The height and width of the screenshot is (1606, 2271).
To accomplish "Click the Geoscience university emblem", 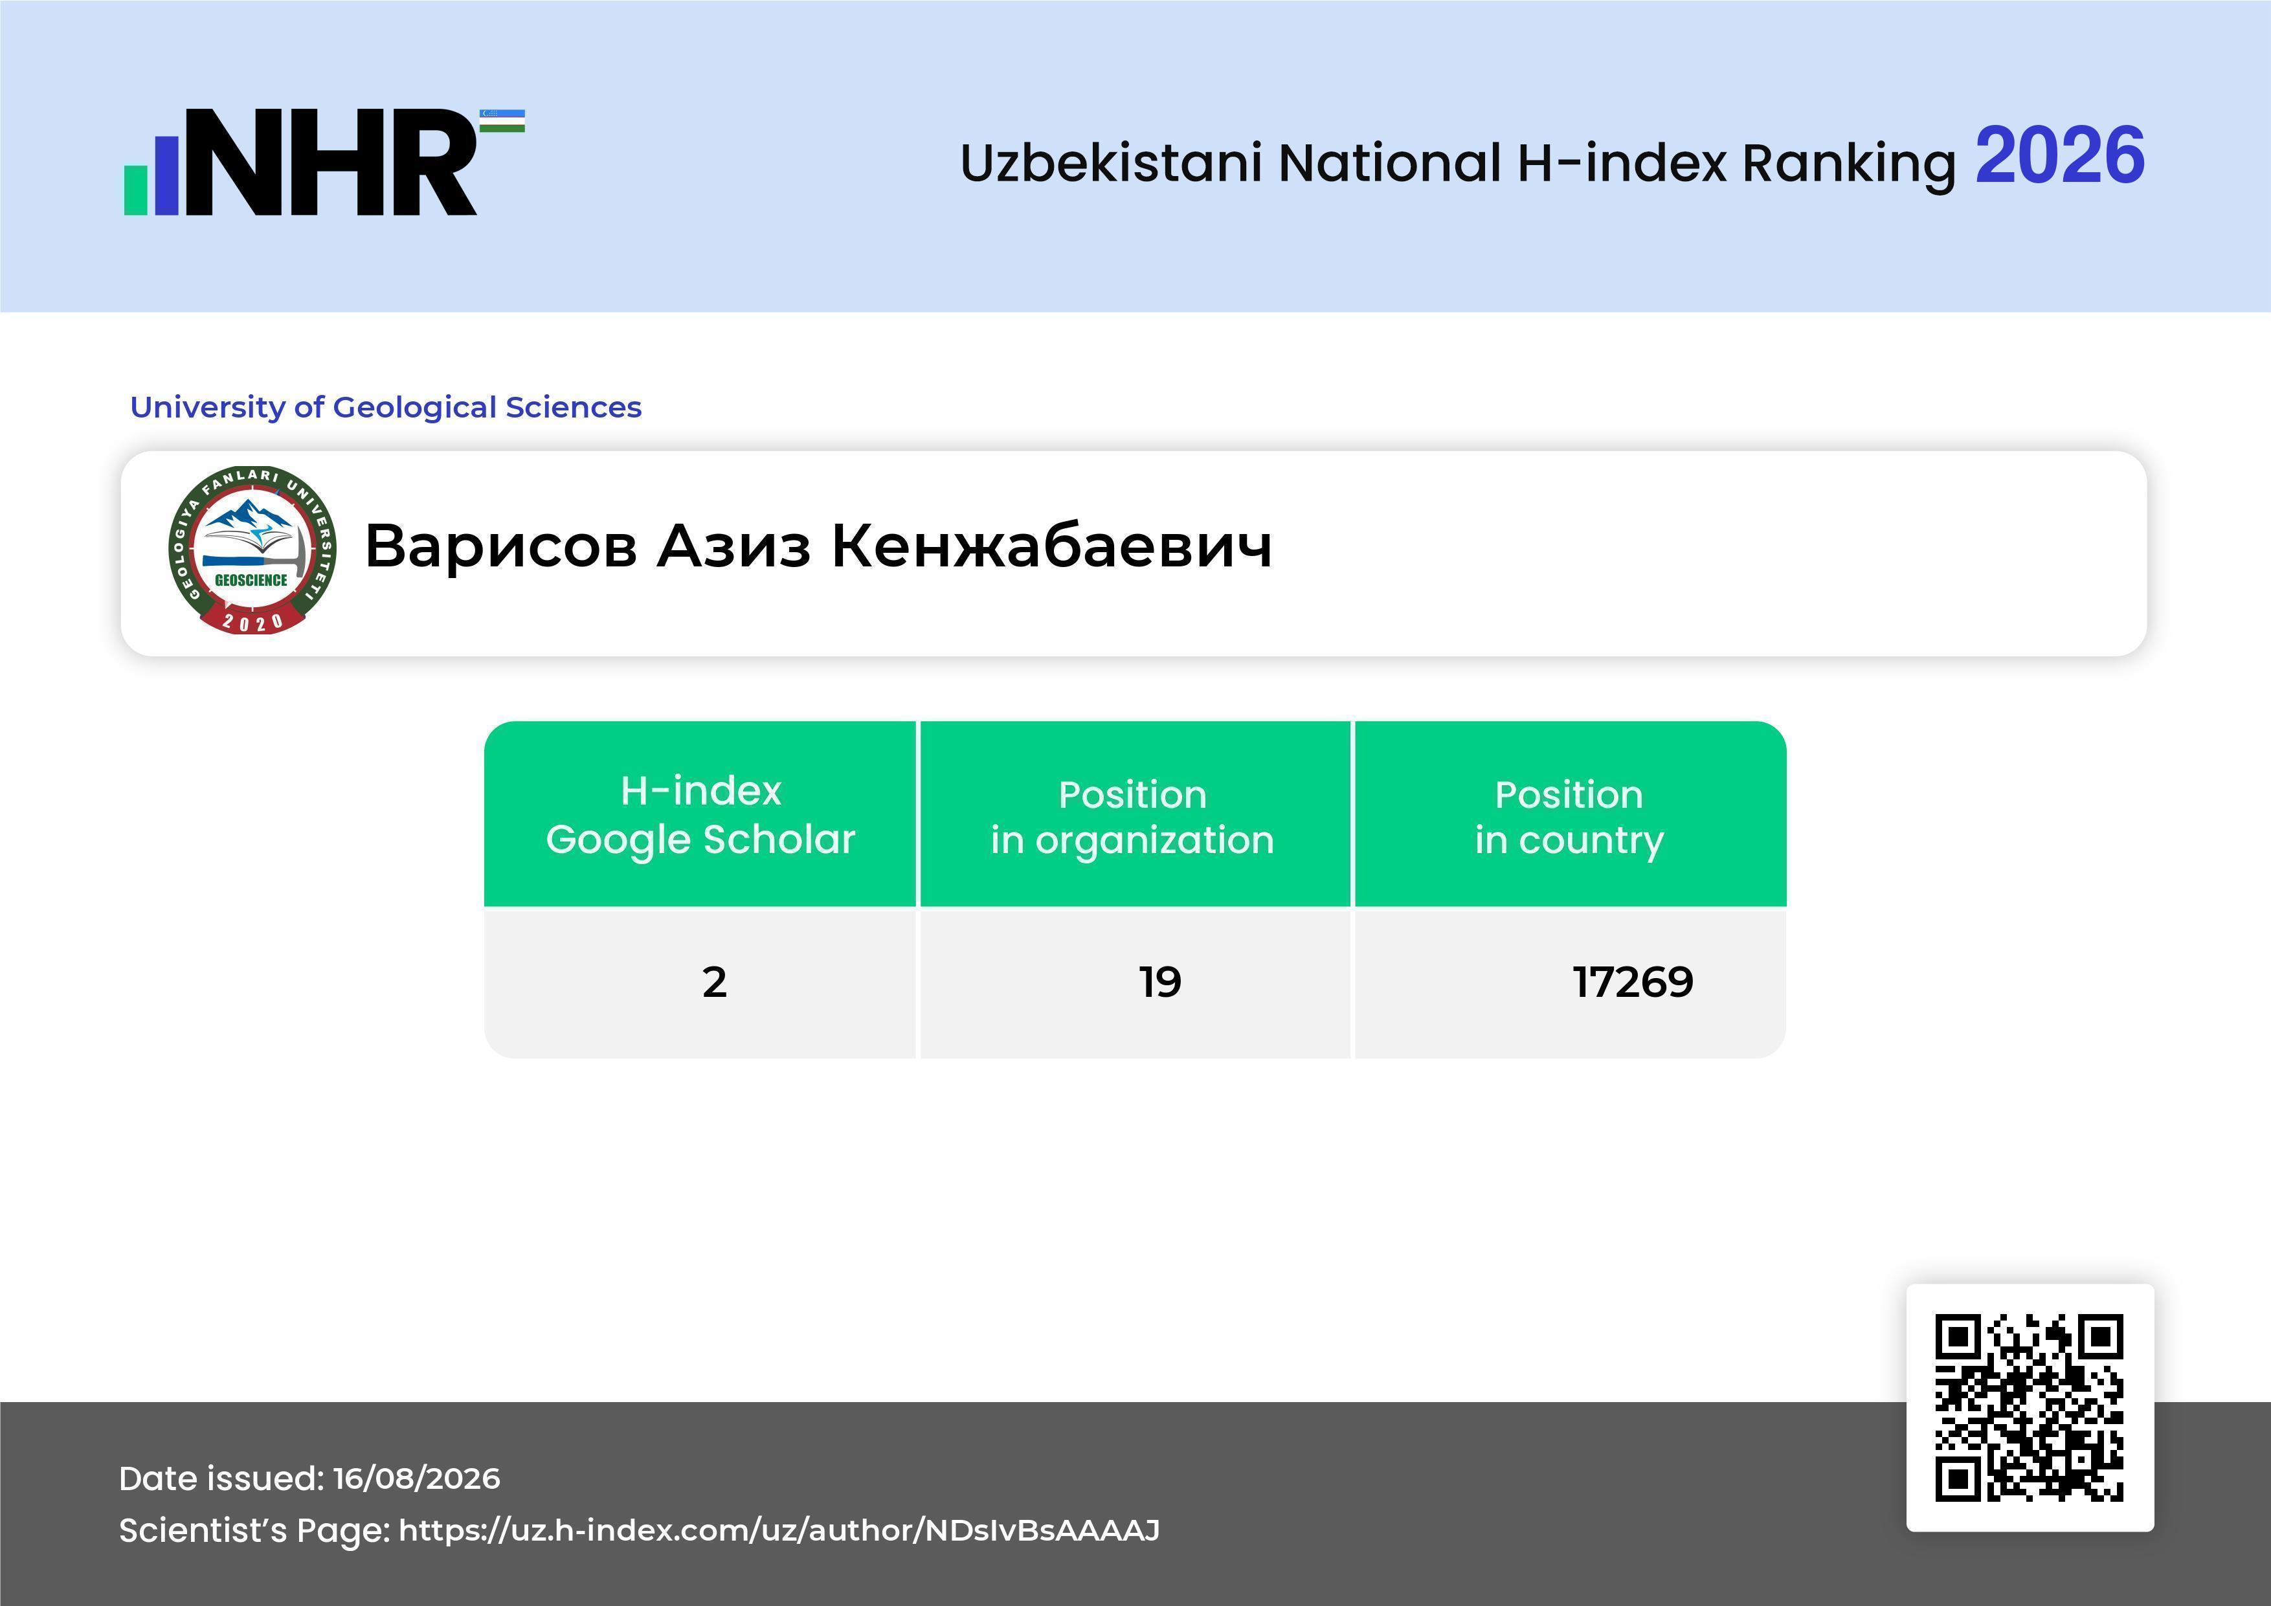I will coord(252,550).
